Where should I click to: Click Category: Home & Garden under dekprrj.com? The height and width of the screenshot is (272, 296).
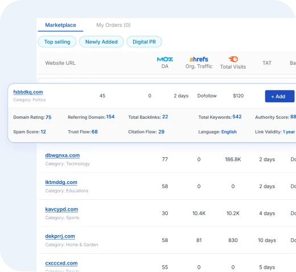[x=72, y=245]
